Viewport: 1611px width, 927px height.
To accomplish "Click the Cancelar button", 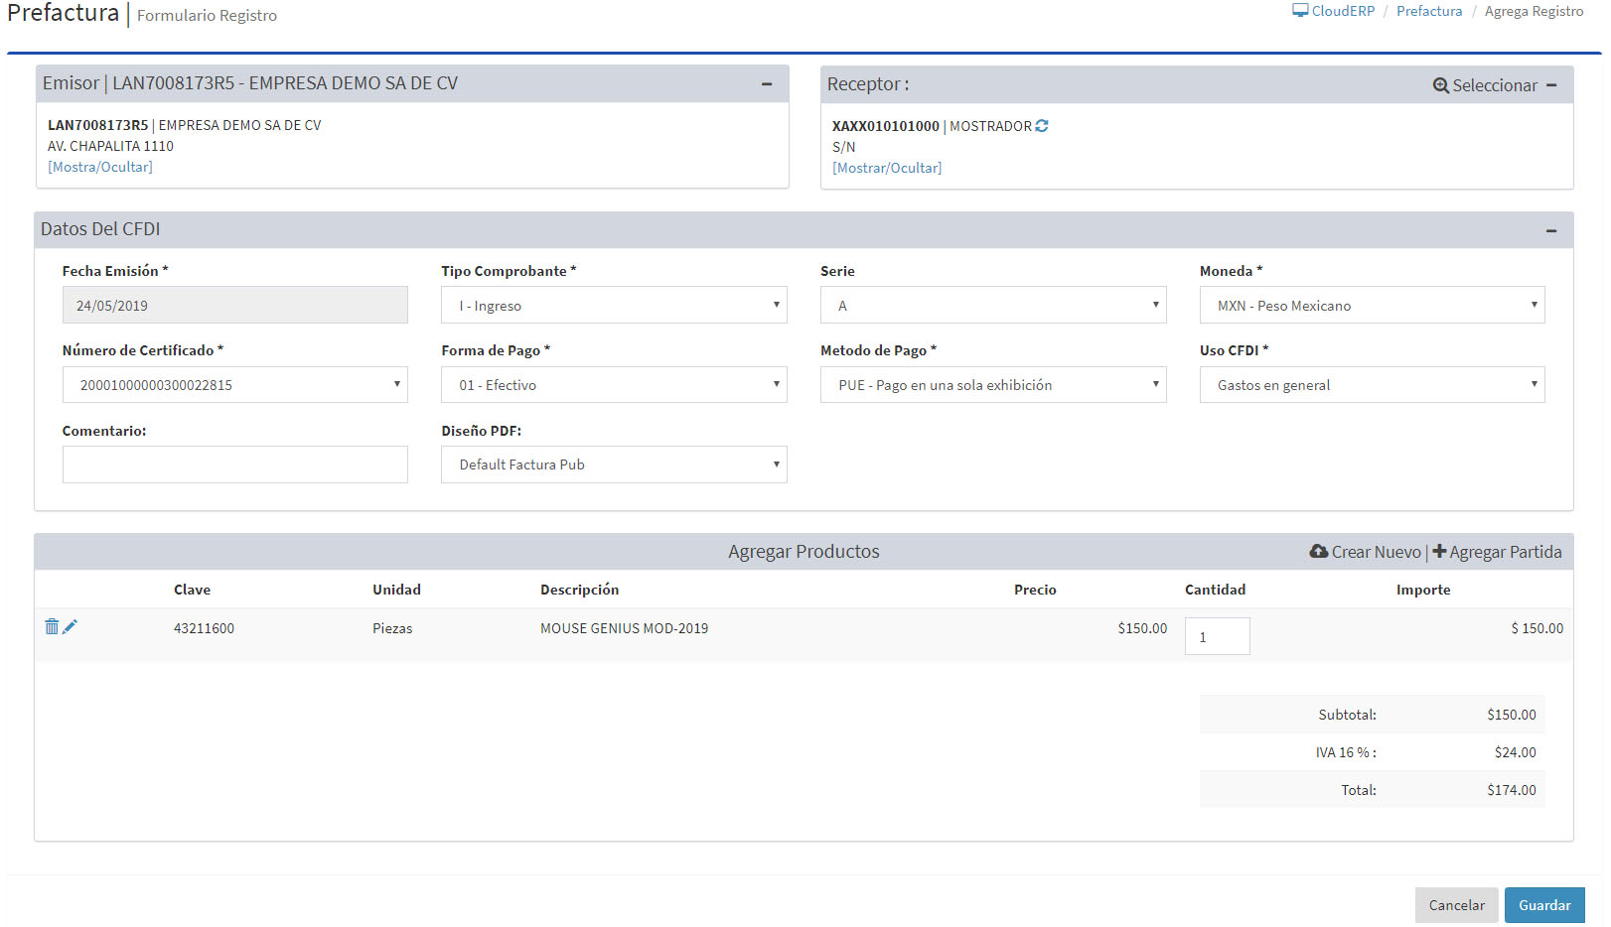I will (x=1456, y=905).
